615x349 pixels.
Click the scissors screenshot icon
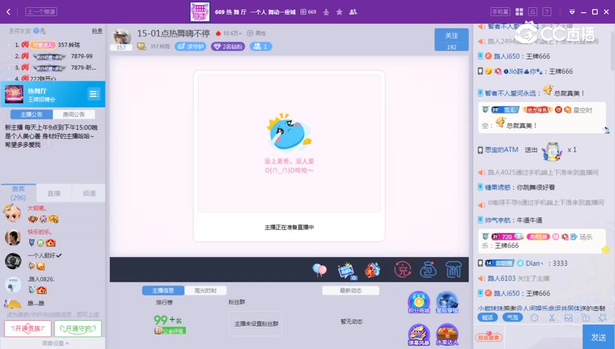(551, 318)
